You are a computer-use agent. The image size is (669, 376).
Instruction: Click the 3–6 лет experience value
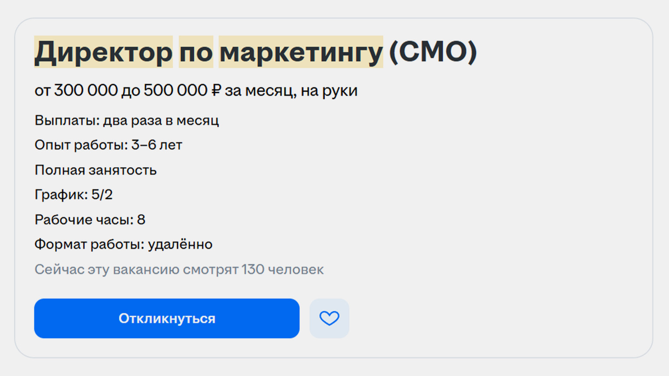pyautogui.click(x=157, y=145)
